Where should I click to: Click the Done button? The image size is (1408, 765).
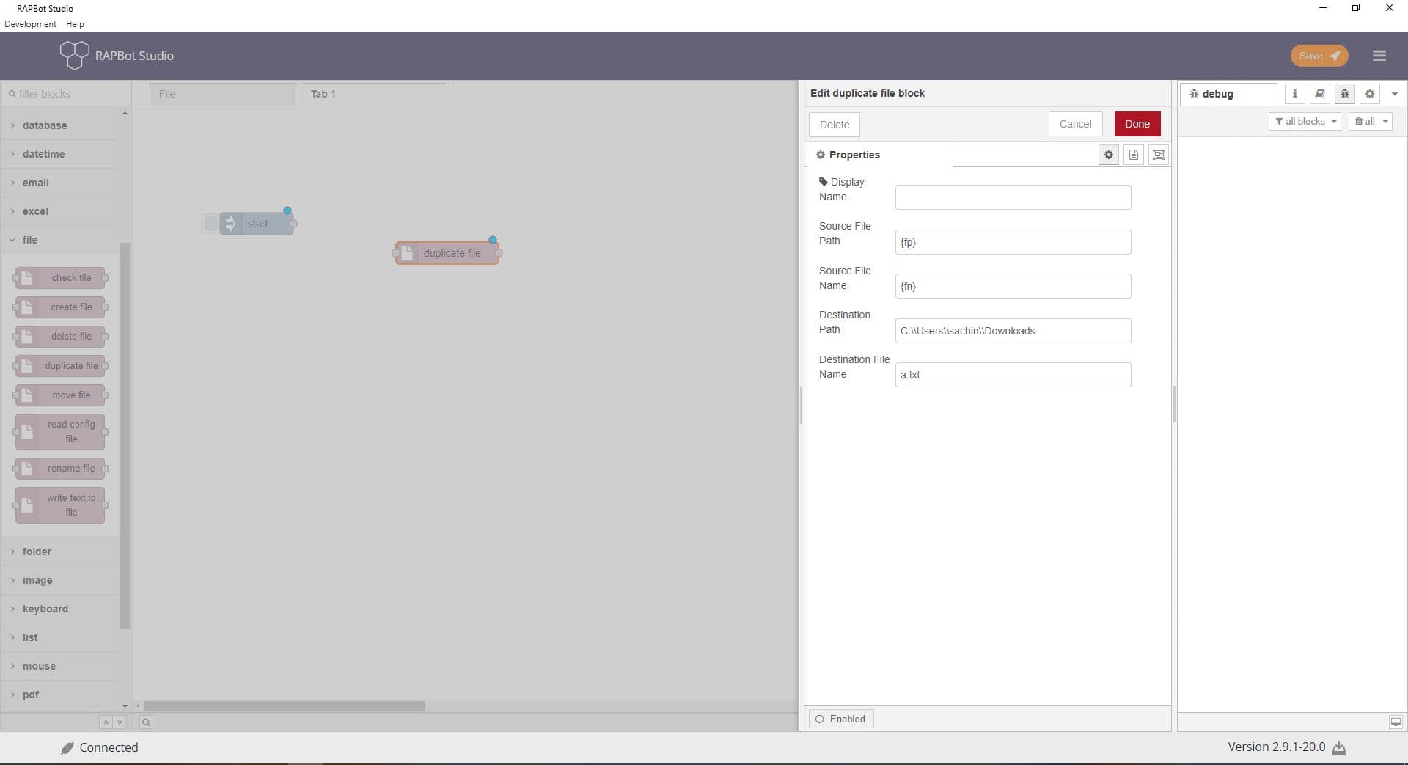pos(1137,124)
